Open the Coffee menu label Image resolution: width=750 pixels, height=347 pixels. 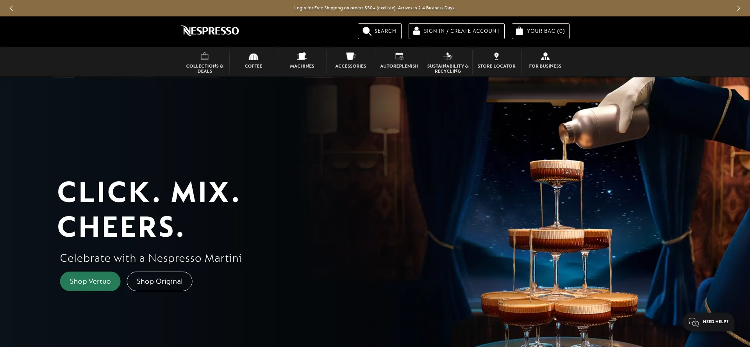[x=254, y=66]
